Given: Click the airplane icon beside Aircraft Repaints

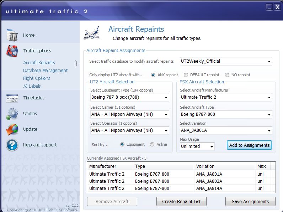Looking at the screenshot, I should [x=92, y=33].
